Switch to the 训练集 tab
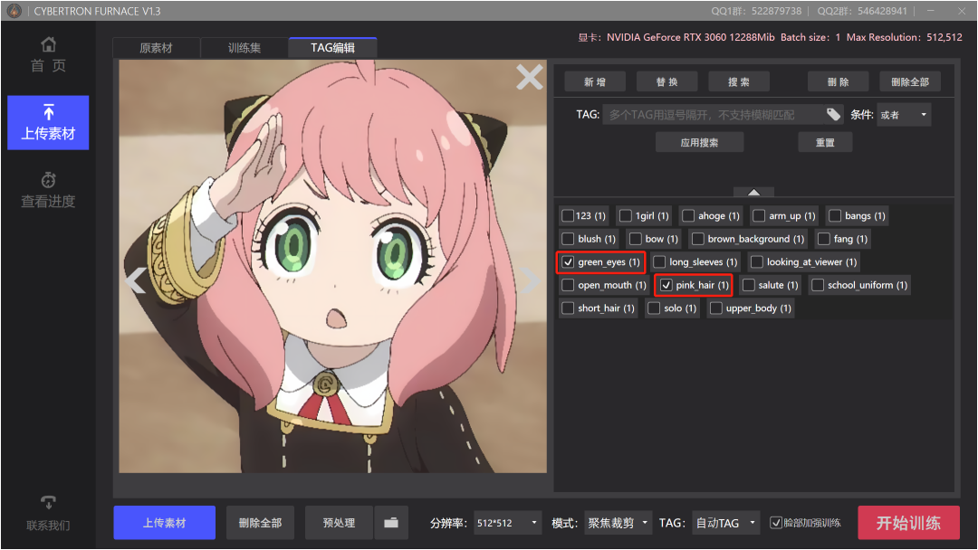 click(244, 48)
